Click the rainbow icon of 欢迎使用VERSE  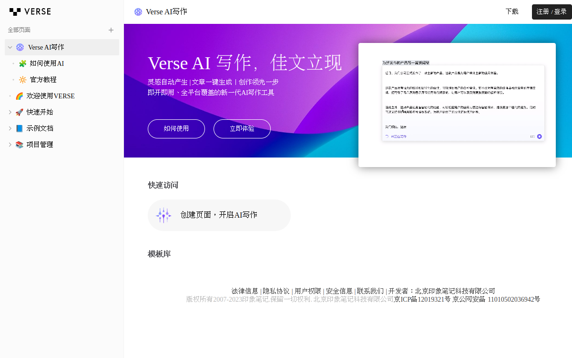(19, 96)
